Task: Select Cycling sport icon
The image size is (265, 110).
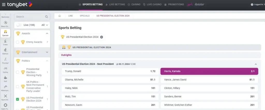Action: 5,70
